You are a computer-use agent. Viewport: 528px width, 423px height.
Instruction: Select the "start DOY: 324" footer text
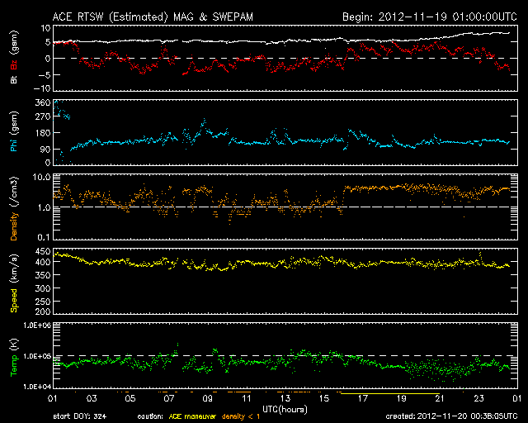tap(80, 416)
